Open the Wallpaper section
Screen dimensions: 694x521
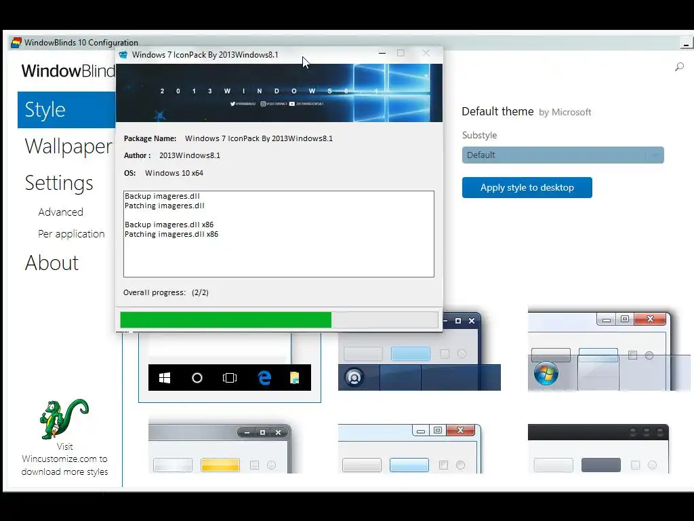pyautogui.click(x=68, y=147)
